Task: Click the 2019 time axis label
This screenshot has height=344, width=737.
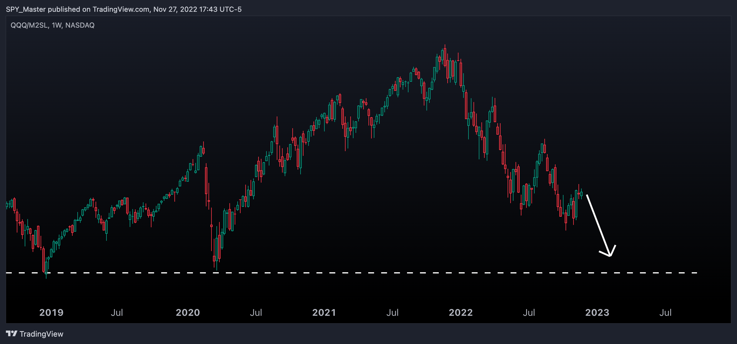Action: [51, 313]
